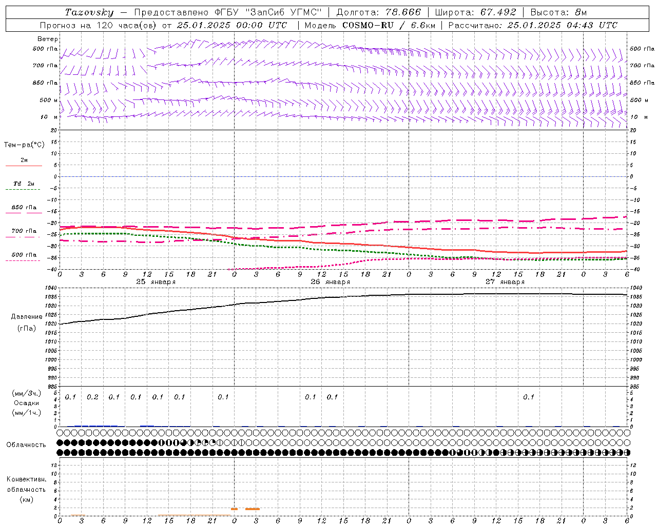Select "850 гПа" in the temperature legend
Screen dimensions: 657x525
coord(24,208)
